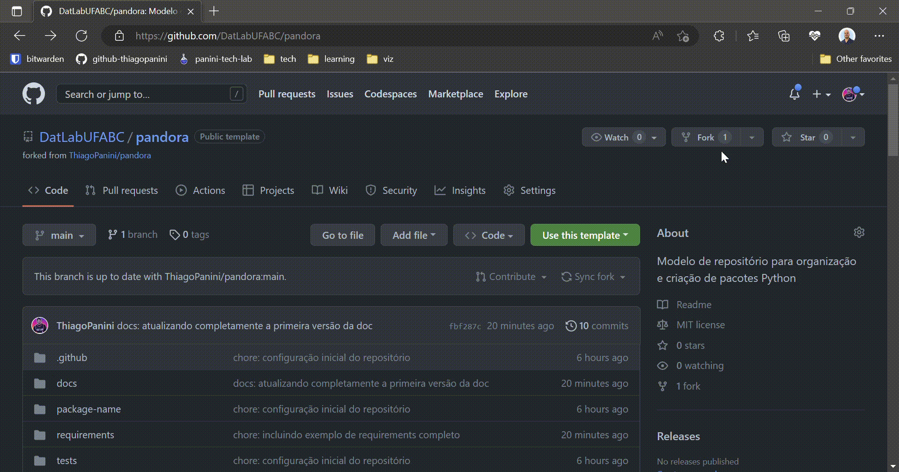This screenshot has width=899, height=472.
Task: Open the main branch selector dropdown
Action: coord(59,235)
